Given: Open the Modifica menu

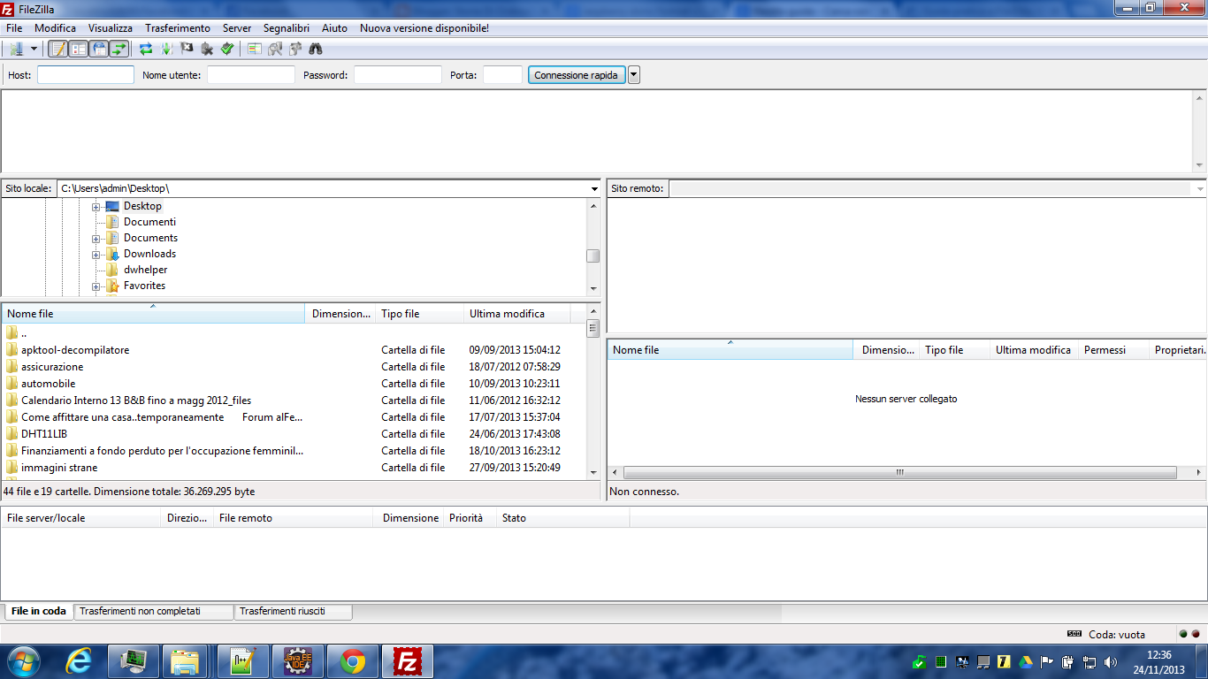Looking at the screenshot, I should tap(55, 28).
